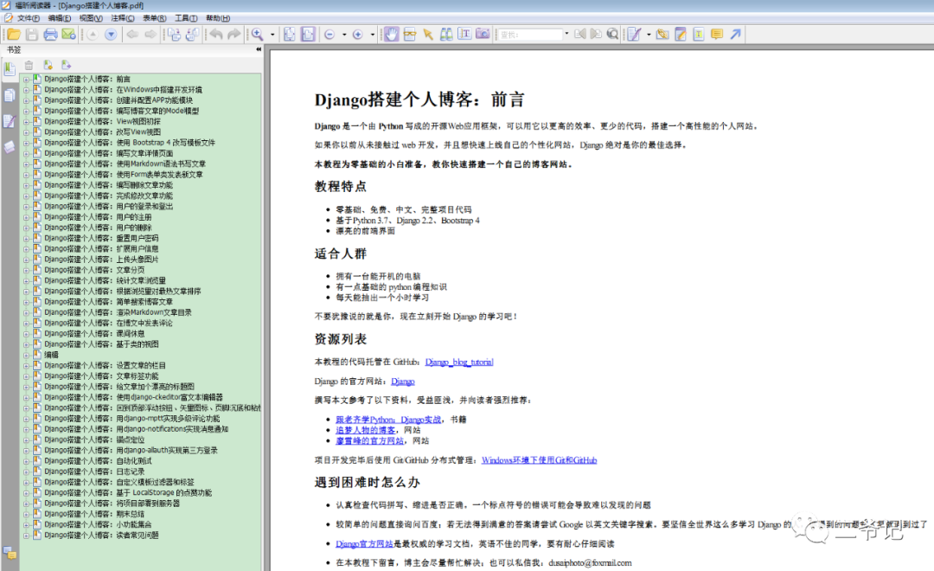This screenshot has width=934, height=571.
Task: Select the Snapshot camera tool
Action: [483, 35]
